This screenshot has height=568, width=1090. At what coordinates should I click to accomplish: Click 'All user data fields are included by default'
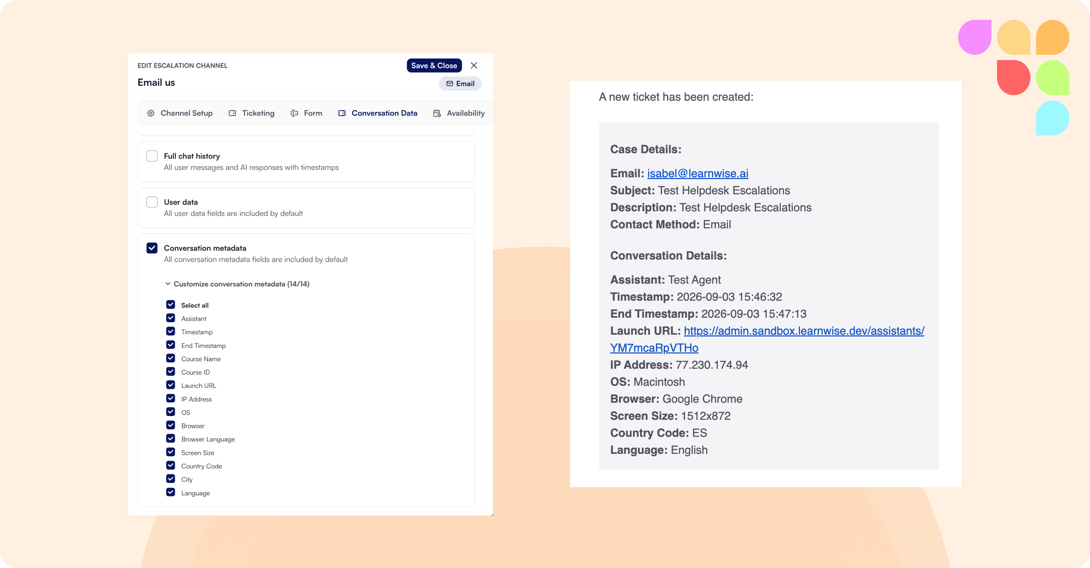(233, 213)
